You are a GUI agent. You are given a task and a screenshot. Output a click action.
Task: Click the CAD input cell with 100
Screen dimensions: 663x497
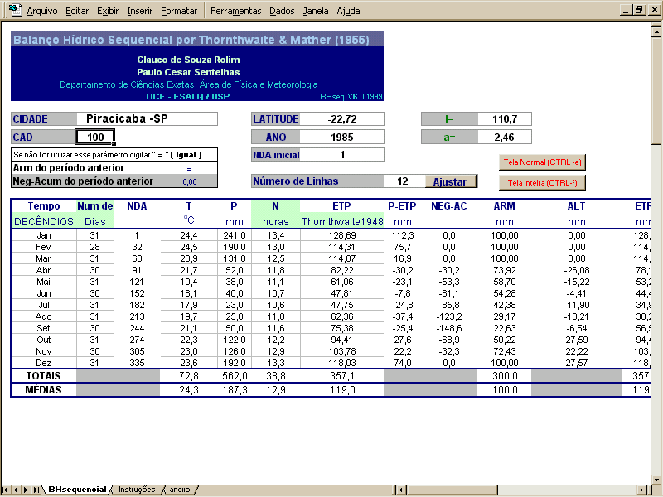tap(95, 137)
